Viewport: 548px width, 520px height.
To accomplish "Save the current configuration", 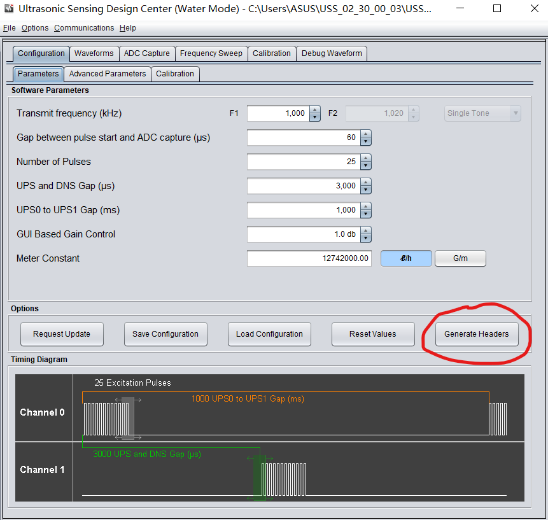I will coord(165,334).
